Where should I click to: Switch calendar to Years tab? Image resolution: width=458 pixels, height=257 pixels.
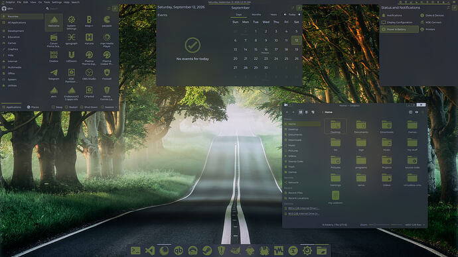click(x=273, y=15)
